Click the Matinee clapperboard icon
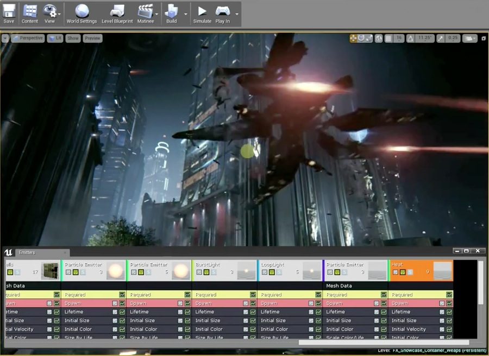The height and width of the screenshot is (356, 489). [145, 11]
